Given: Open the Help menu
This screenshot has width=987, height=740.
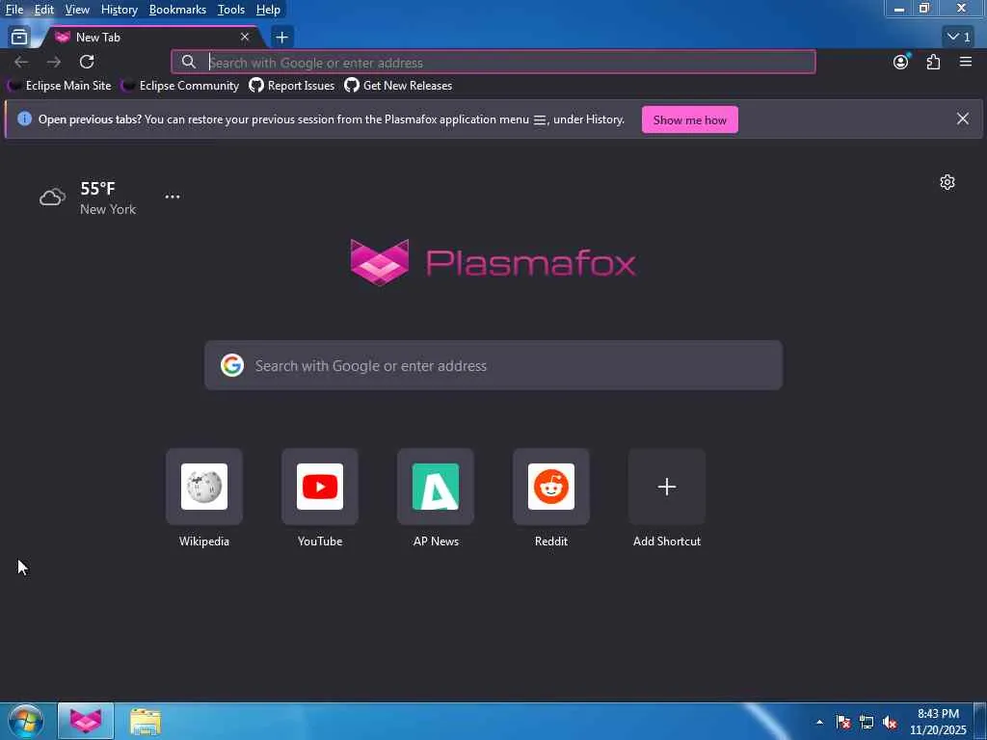Looking at the screenshot, I should (x=268, y=10).
